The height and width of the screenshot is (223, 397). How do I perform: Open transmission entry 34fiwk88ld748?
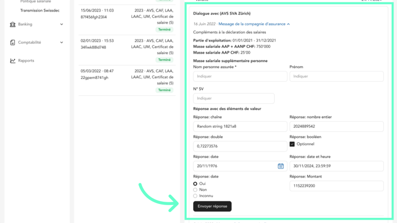tap(127, 50)
